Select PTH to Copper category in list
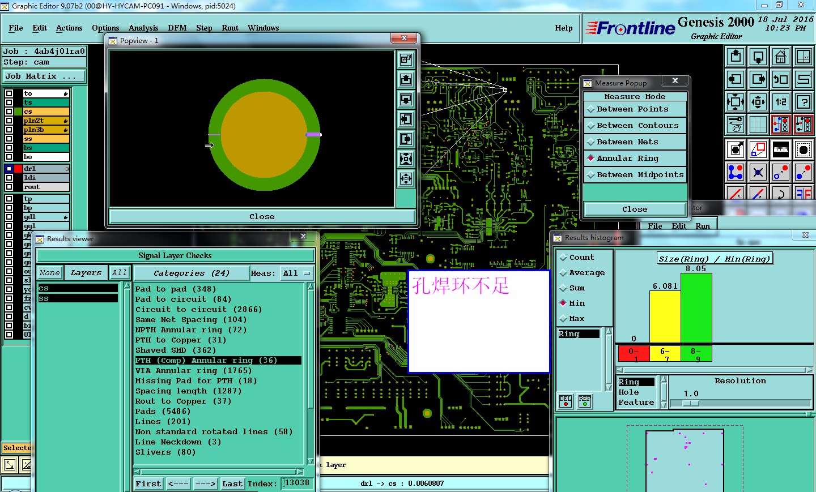 [181, 340]
